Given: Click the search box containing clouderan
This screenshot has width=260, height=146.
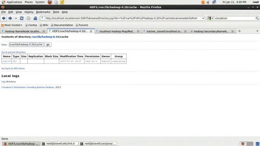Looking at the screenshot, I should coord(235,18).
